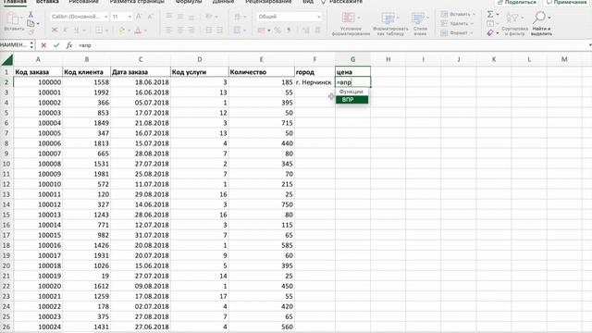Click the Accounting currency format icon

point(261,31)
